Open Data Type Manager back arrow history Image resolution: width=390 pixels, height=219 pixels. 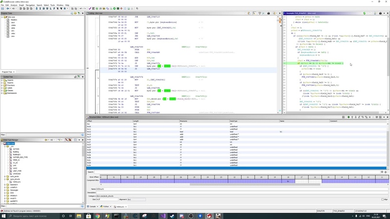(46, 140)
